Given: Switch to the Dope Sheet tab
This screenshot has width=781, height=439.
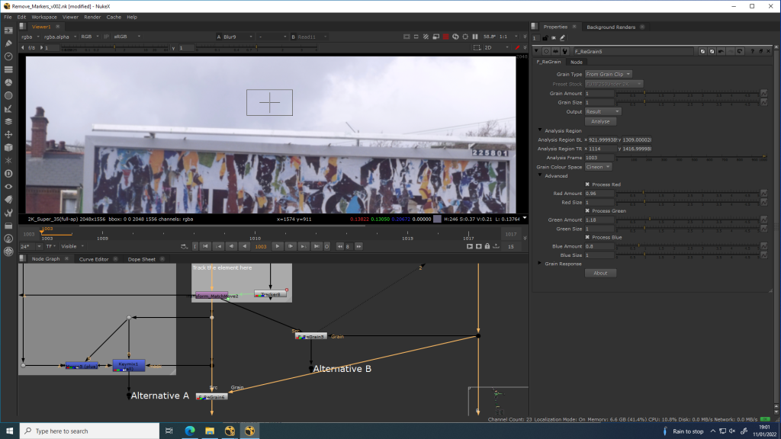Looking at the screenshot, I should point(141,259).
